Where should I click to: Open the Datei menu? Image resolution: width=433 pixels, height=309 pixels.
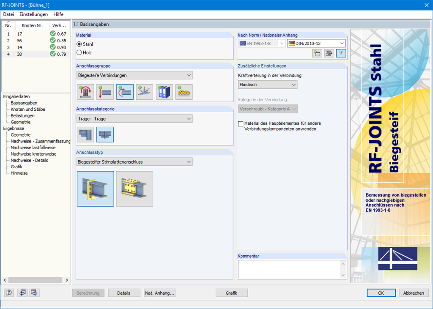pos(8,14)
